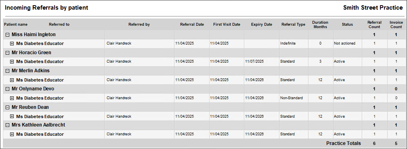Image resolution: width=407 pixels, height=149 pixels.
Task: Select Mr Onlyname Devo patient row
Action: (x=203, y=89)
